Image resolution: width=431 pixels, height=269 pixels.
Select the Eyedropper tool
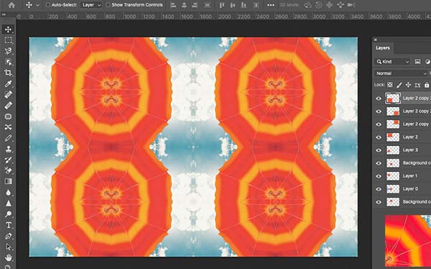point(8,83)
